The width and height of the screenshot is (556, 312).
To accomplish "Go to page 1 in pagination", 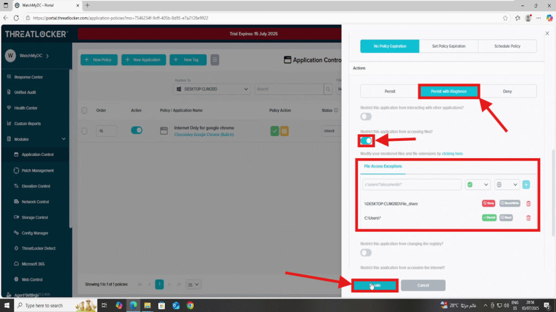I will pyautogui.click(x=160, y=284).
